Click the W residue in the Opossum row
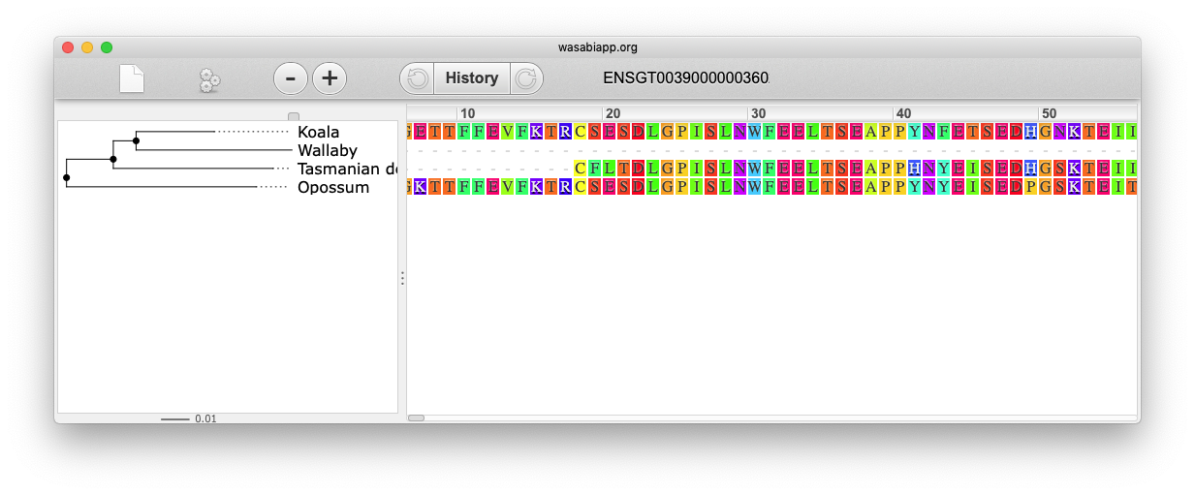Viewport: 1195px width, 495px height. 755,186
